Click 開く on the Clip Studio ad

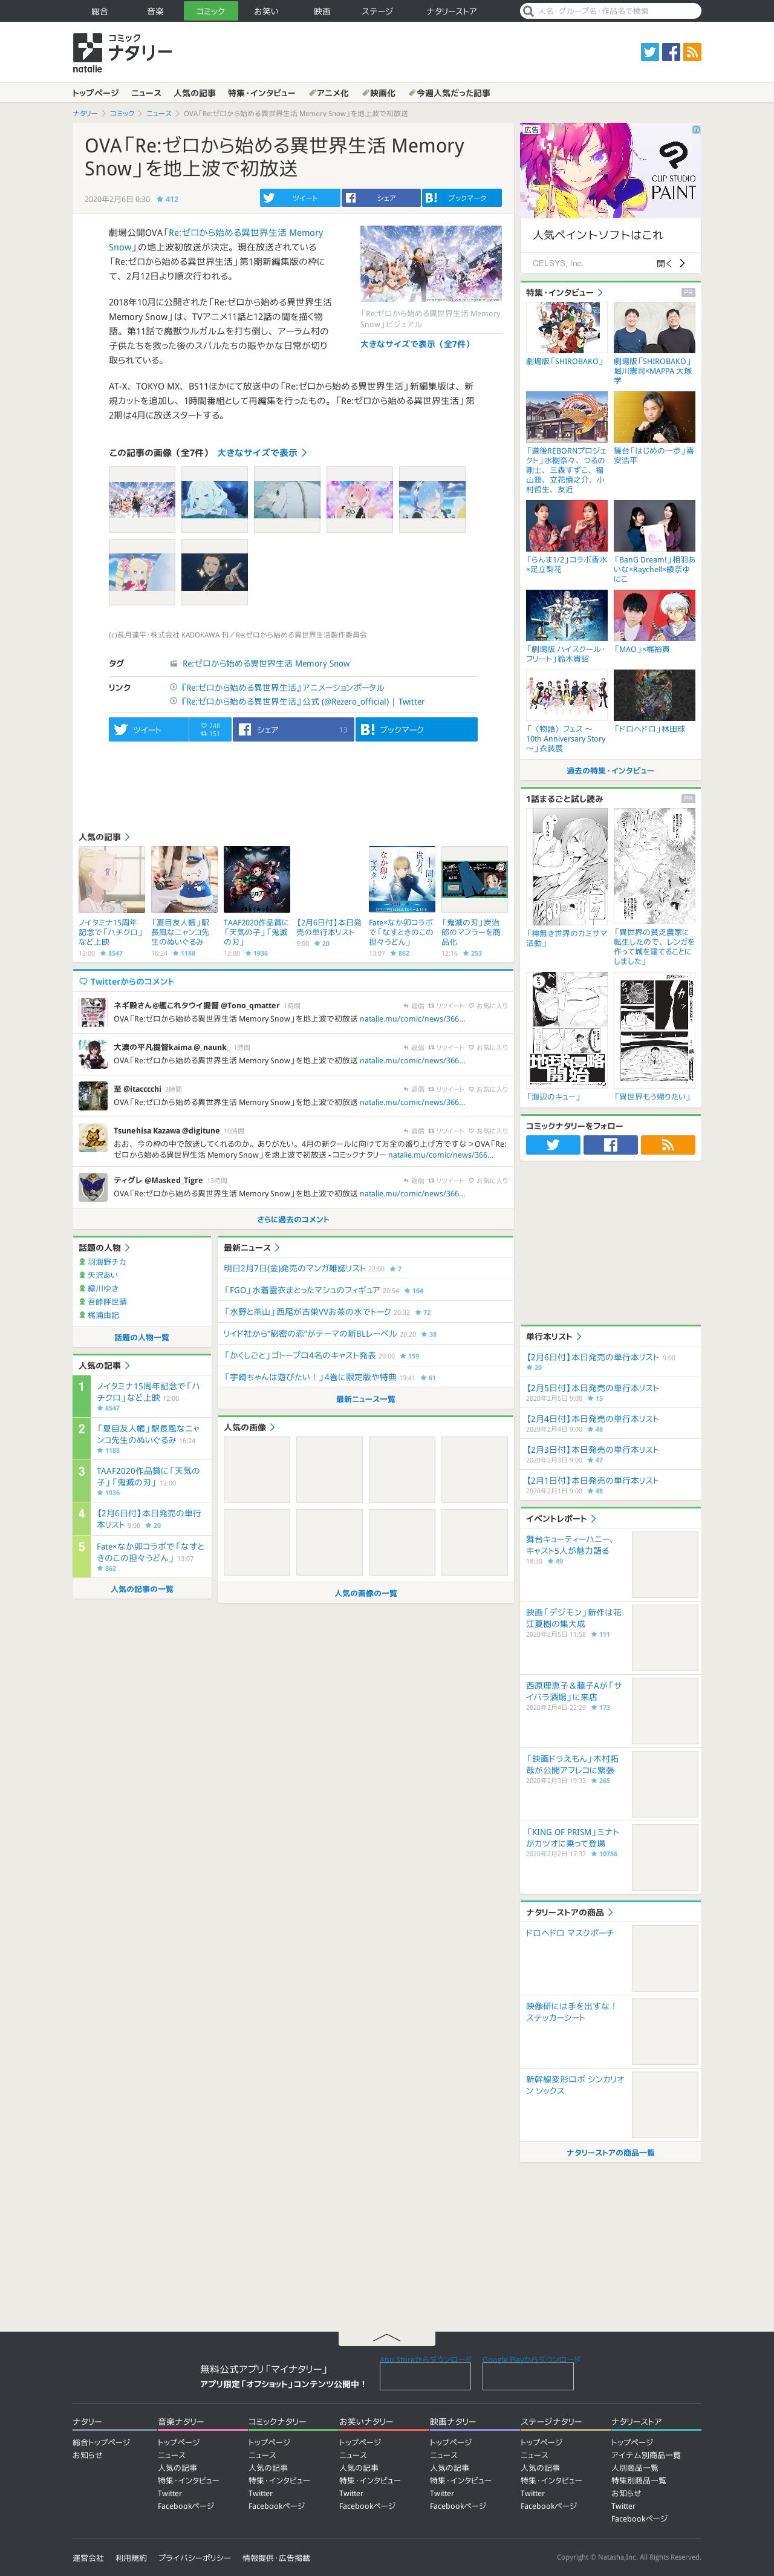pos(670,263)
